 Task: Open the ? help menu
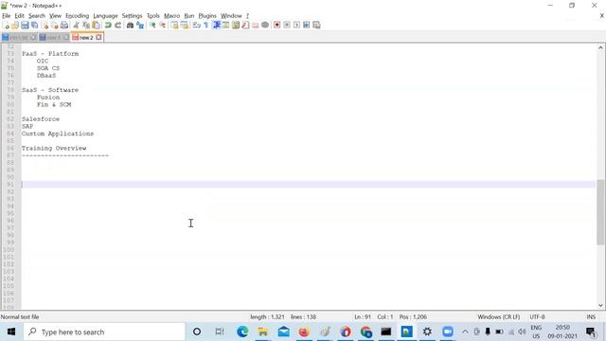coord(247,16)
